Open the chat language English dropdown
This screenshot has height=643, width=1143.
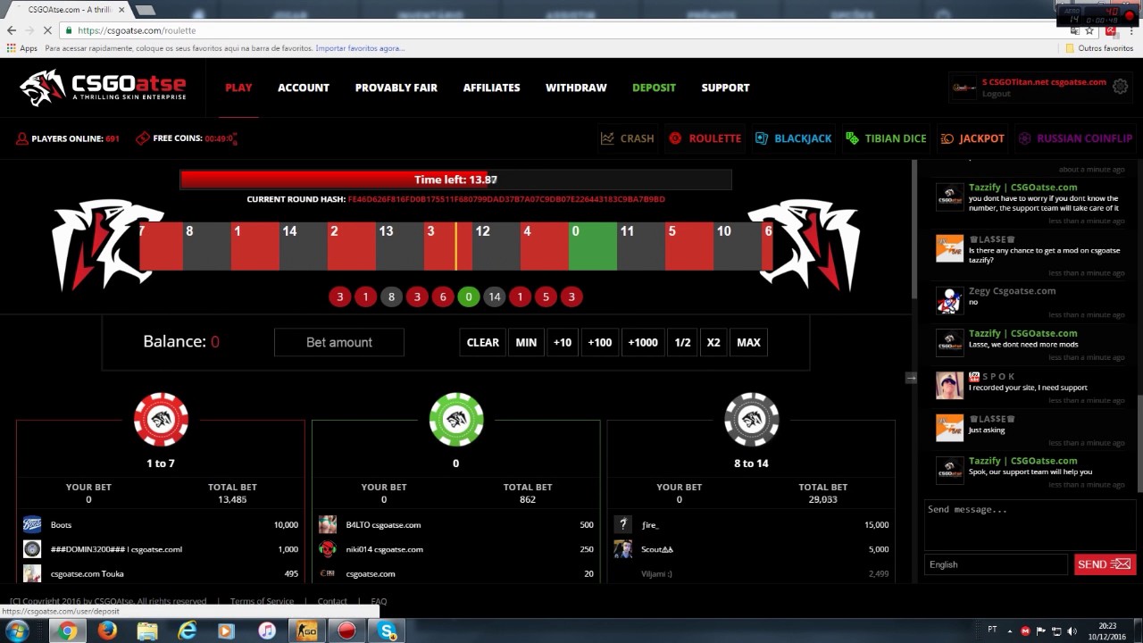tap(996, 564)
